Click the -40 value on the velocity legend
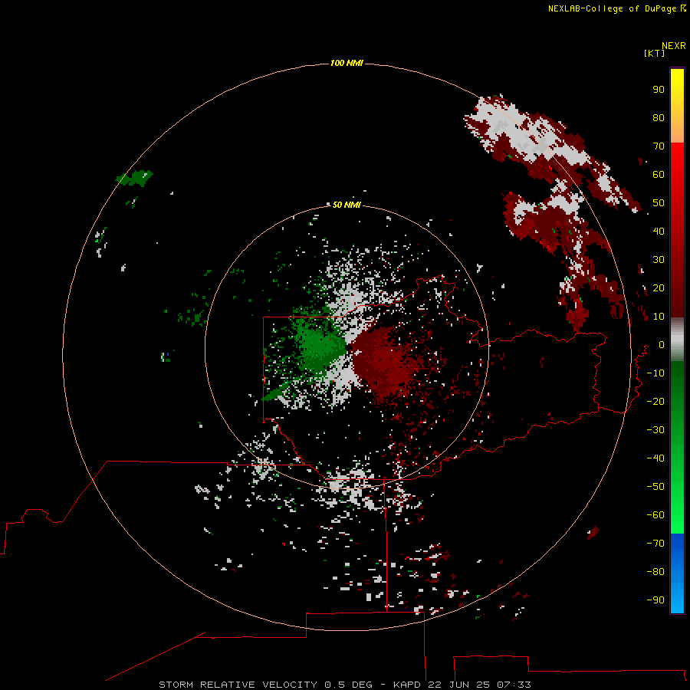Viewport: 690px width, 690px height. pyautogui.click(x=655, y=458)
